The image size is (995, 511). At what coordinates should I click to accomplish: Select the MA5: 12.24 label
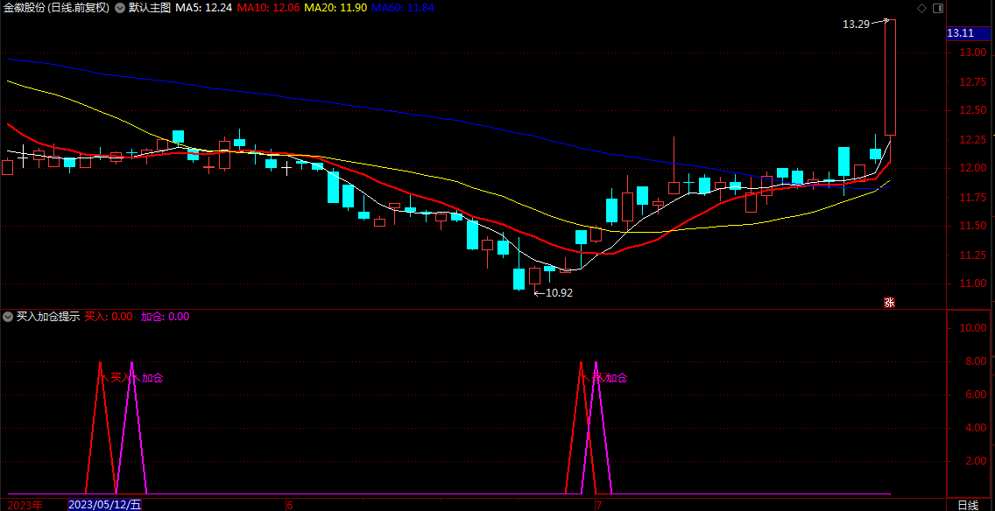pyautogui.click(x=204, y=8)
